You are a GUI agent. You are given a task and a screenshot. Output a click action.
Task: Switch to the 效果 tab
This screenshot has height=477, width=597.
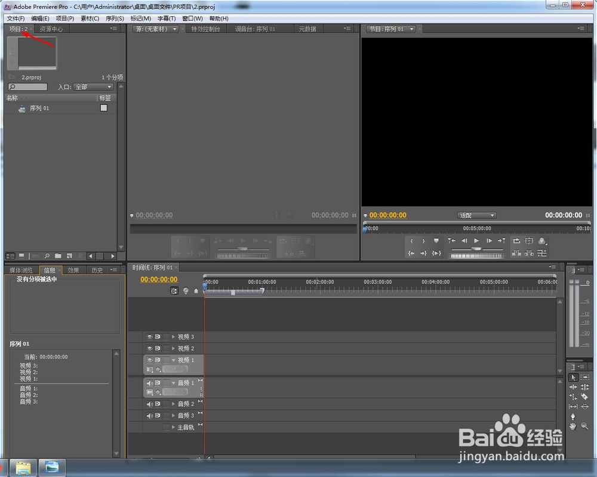click(x=73, y=270)
